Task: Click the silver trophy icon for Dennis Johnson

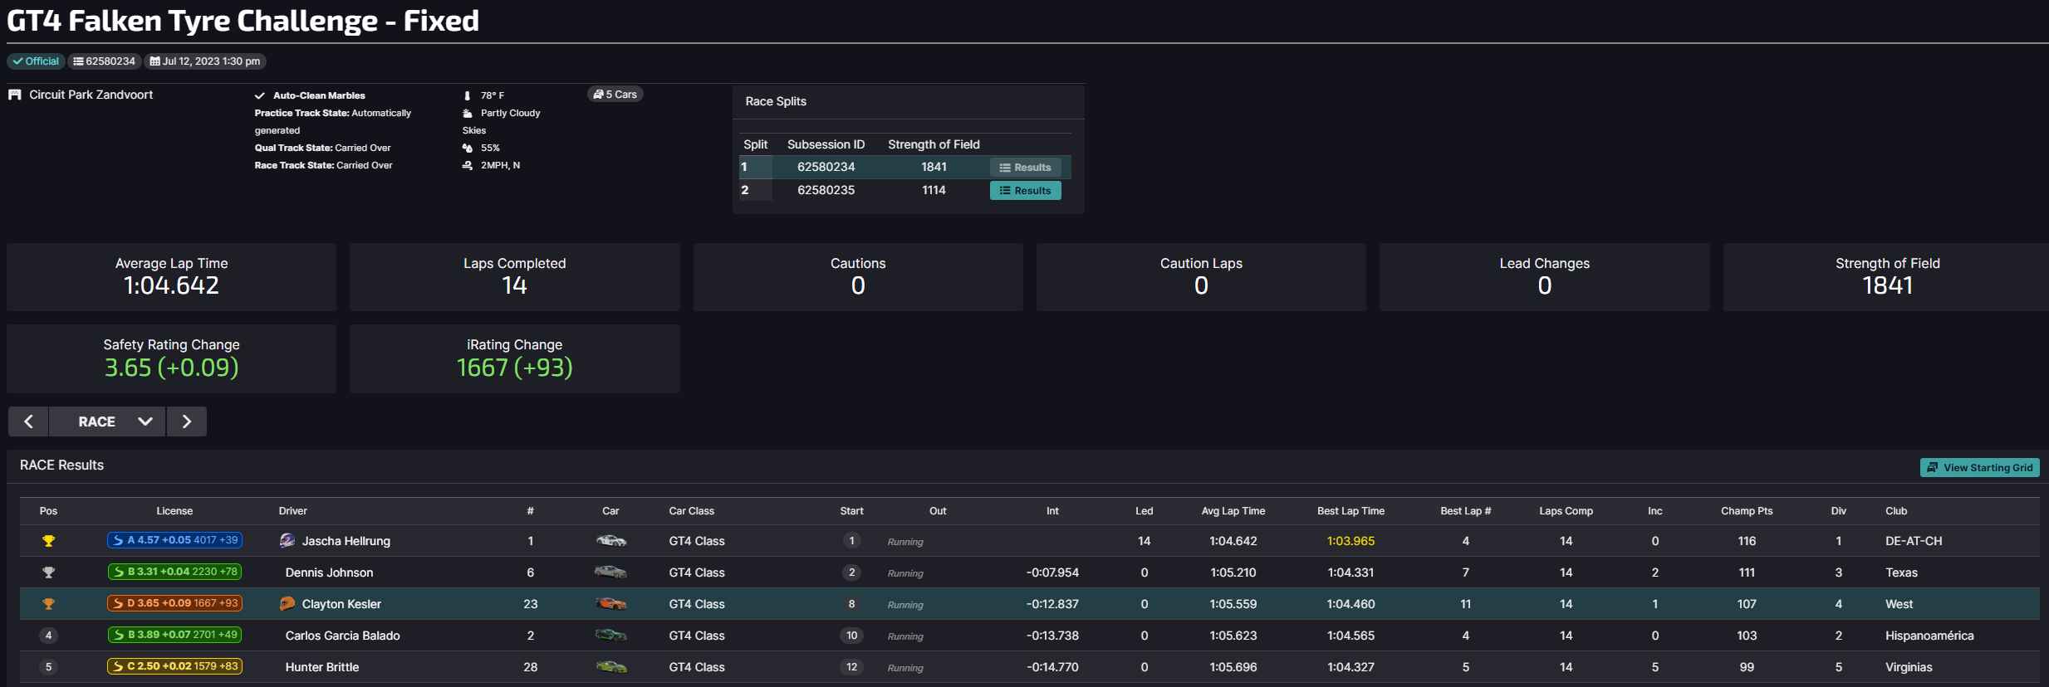Action: point(49,572)
